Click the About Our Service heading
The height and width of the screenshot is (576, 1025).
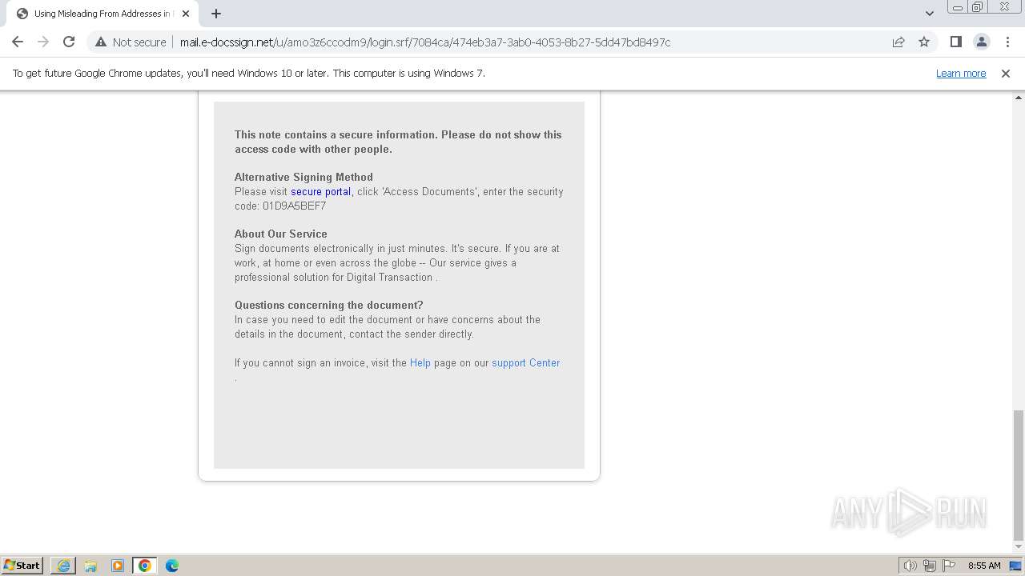coord(281,234)
